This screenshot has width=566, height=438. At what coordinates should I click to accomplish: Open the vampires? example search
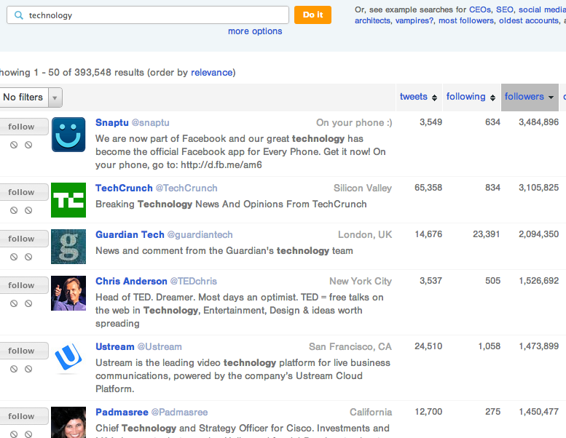pos(414,20)
